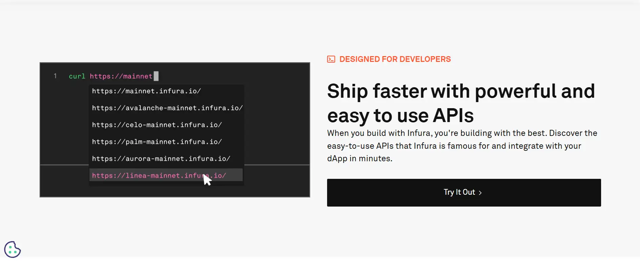The image size is (640, 262).
Task: Click the blinking block cursor after mainnet
Action: [x=156, y=76]
